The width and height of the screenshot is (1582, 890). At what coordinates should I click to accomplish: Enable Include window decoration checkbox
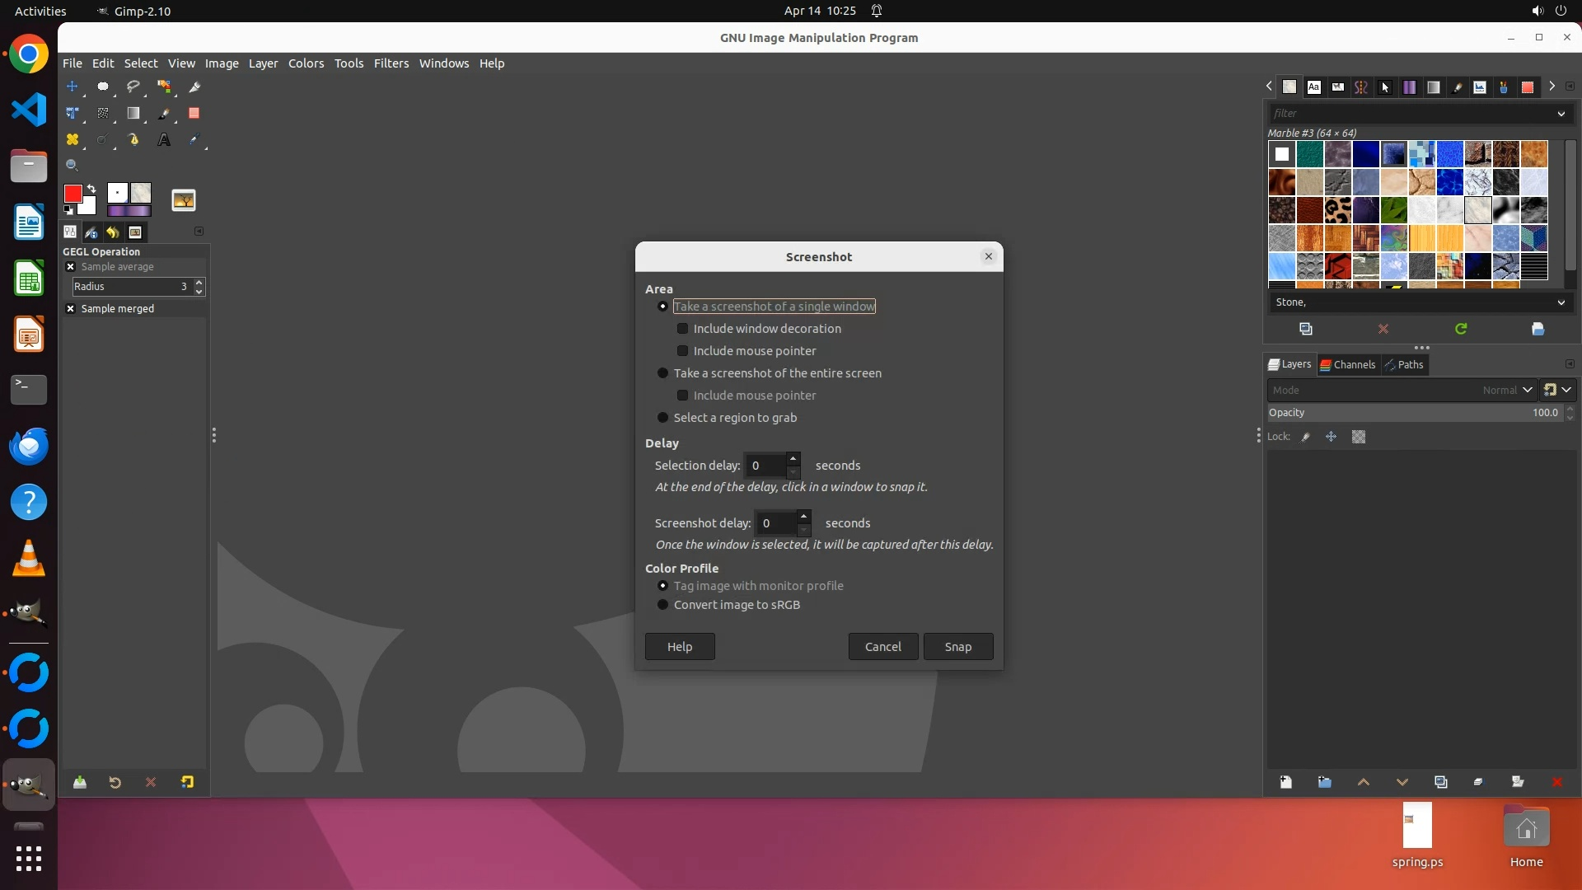pos(682,329)
